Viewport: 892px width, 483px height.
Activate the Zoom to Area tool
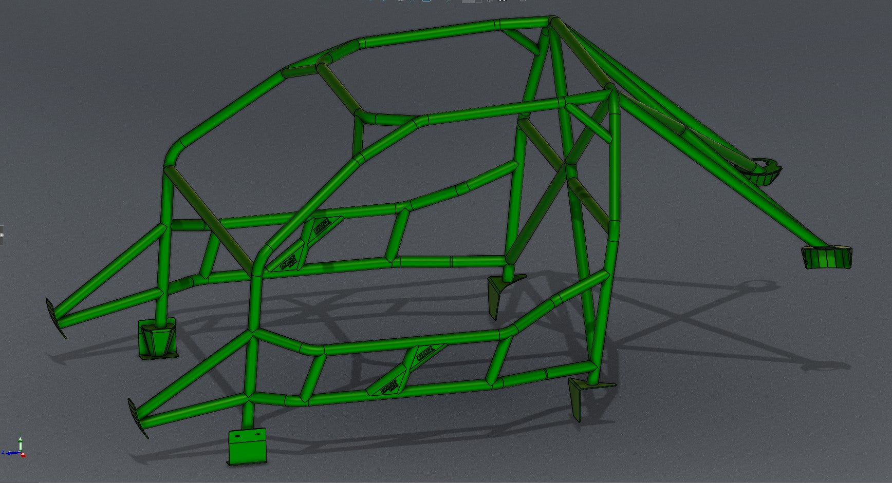pyautogui.click(x=383, y=2)
